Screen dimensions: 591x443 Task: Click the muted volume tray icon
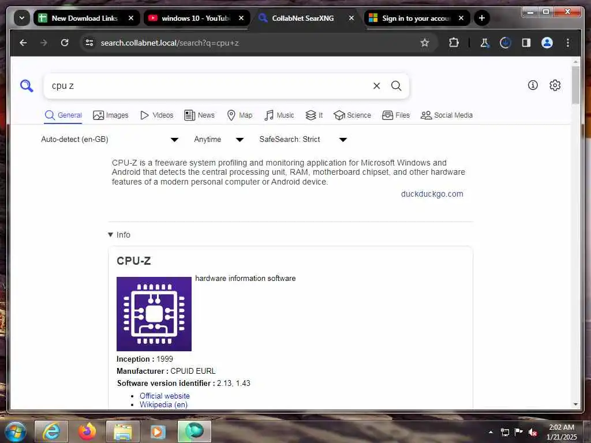click(x=533, y=432)
